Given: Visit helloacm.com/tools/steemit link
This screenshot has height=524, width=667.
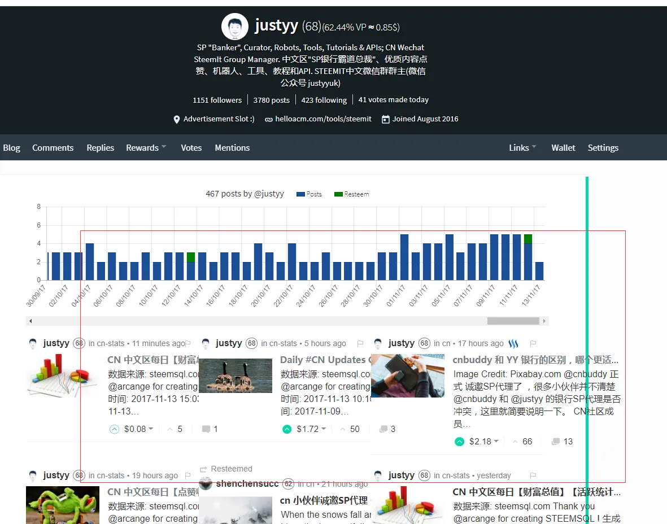Looking at the screenshot, I should click(x=323, y=119).
